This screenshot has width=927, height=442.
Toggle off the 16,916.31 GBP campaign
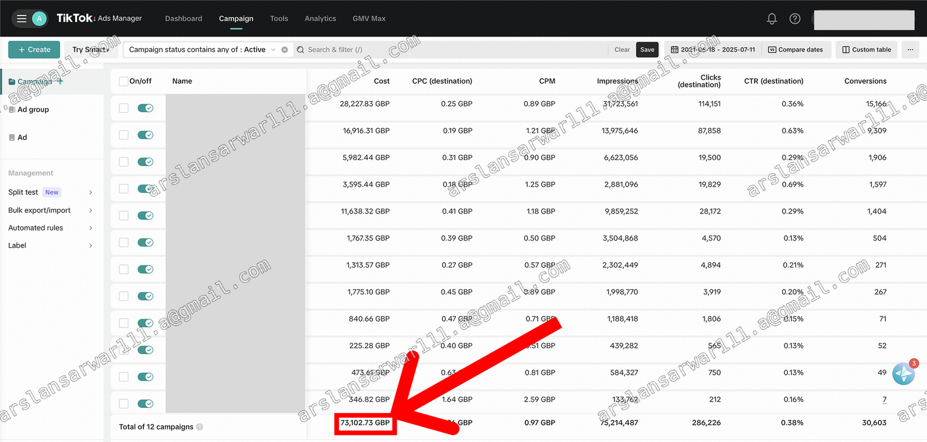pos(145,135)
